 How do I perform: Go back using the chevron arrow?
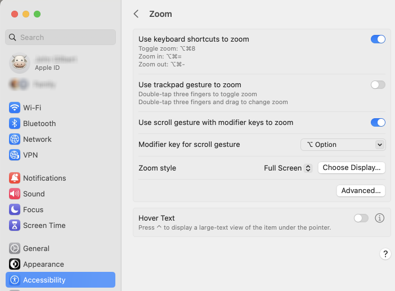tap(136, 14)
